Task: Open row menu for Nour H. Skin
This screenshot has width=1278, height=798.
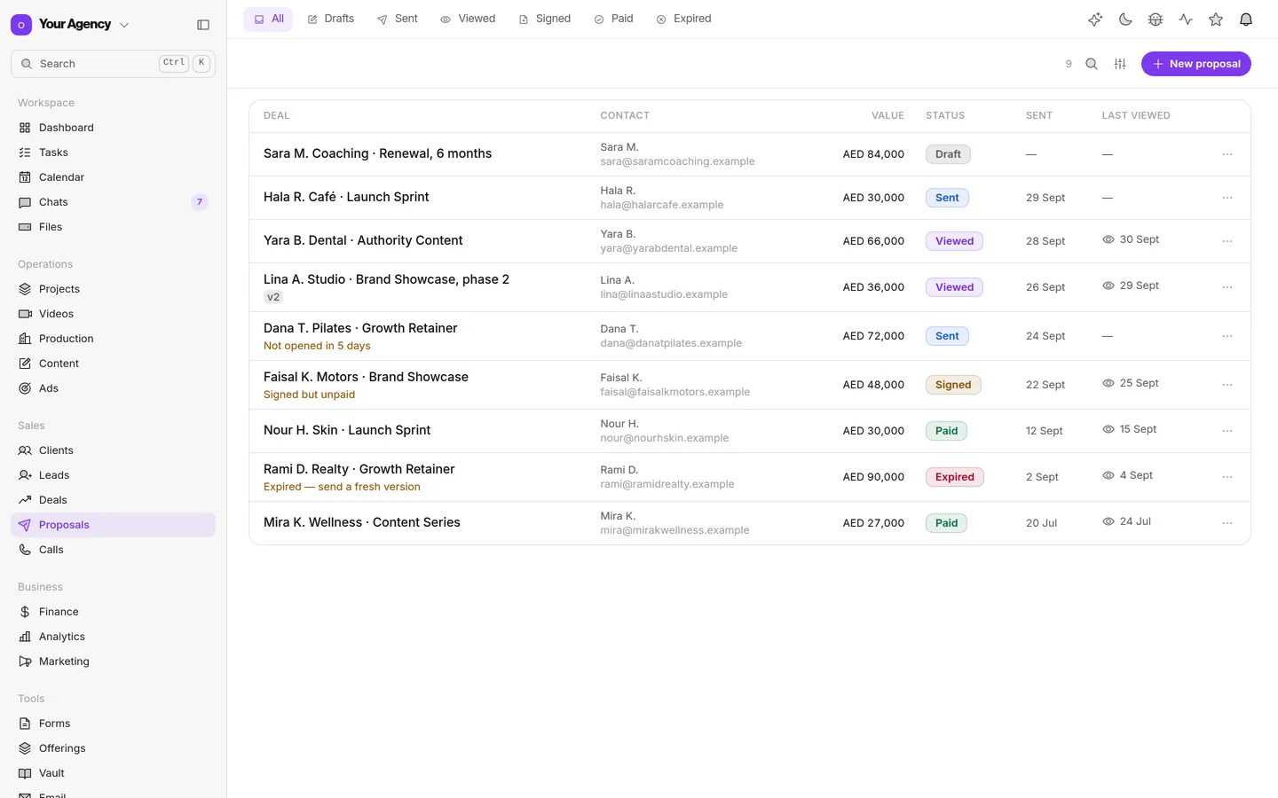Action: (x=1227, y=431)
